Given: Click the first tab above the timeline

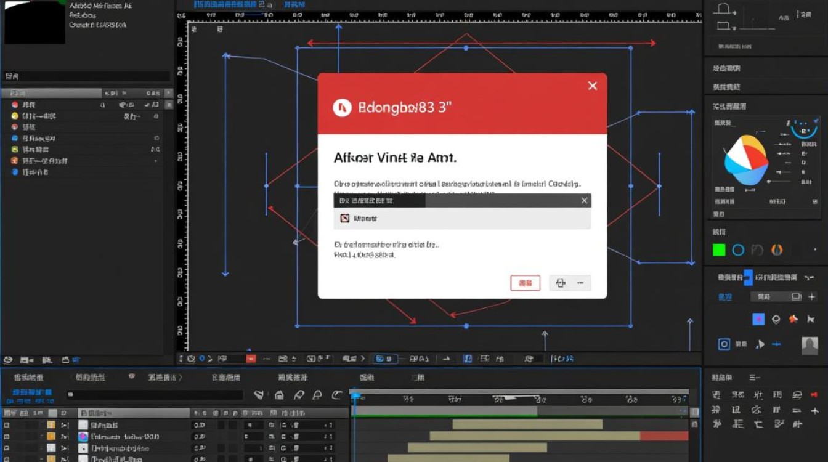Looking at the screenshot, I should (x=28, y=377).
